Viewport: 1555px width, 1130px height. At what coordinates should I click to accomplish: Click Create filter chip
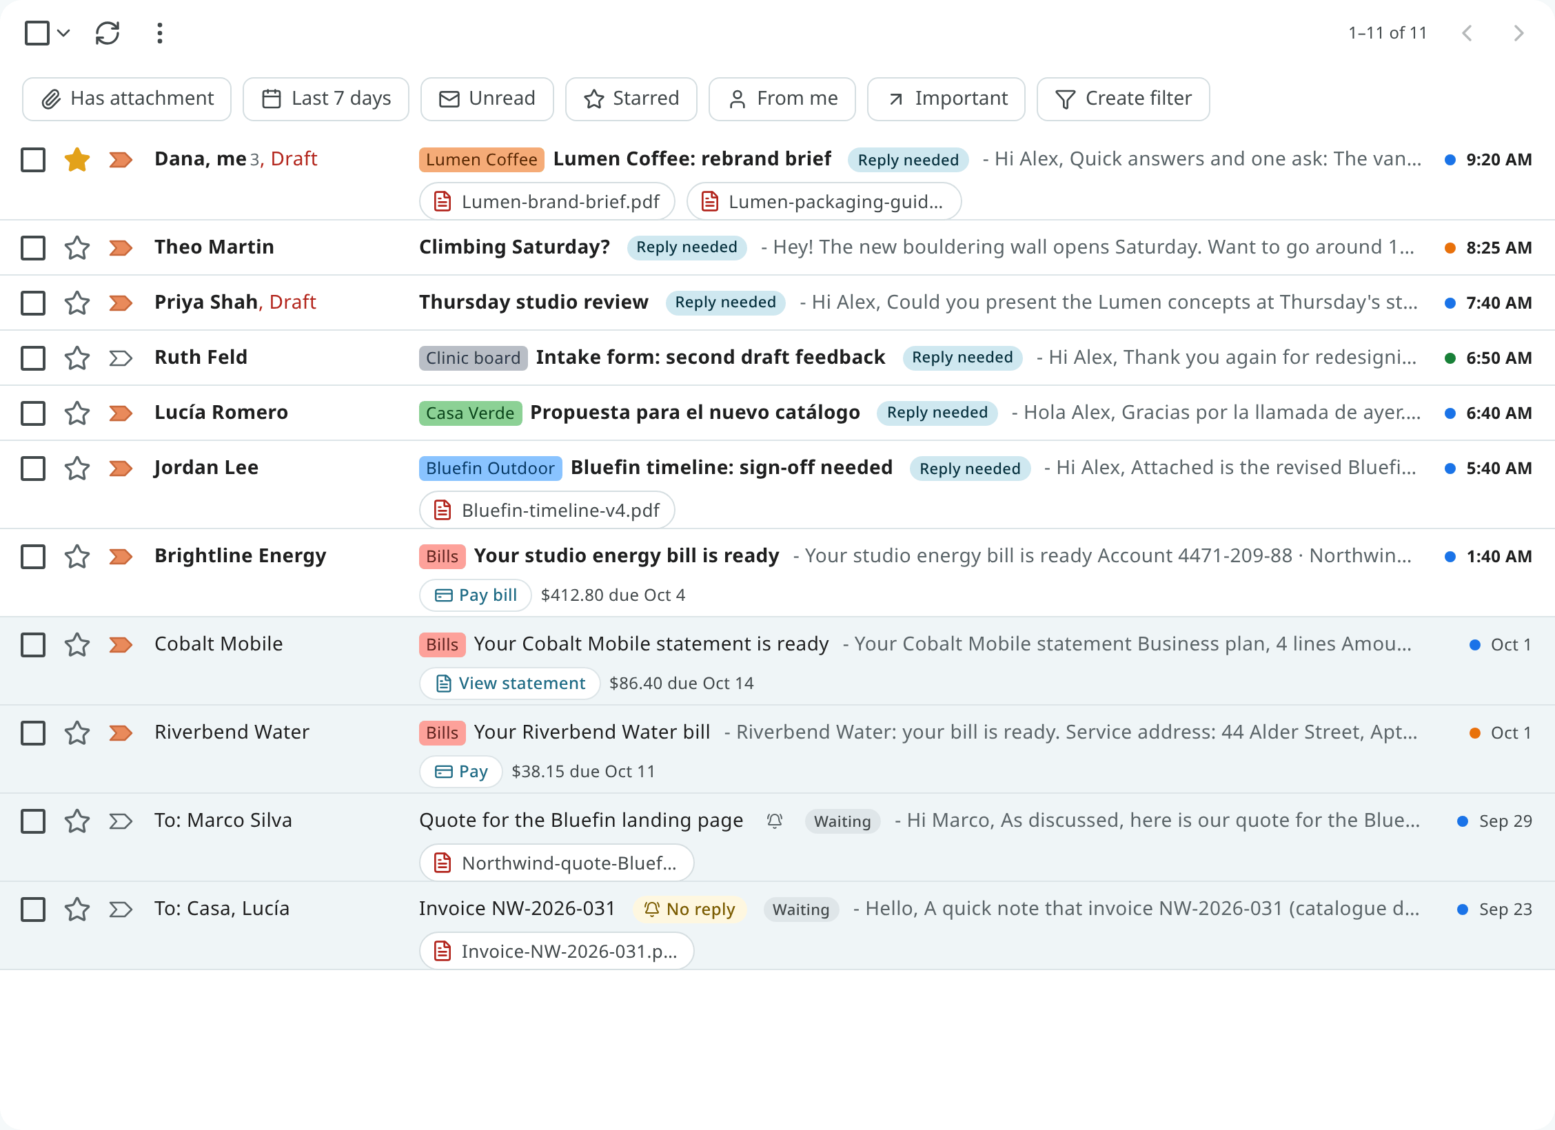click(1124, 99)
